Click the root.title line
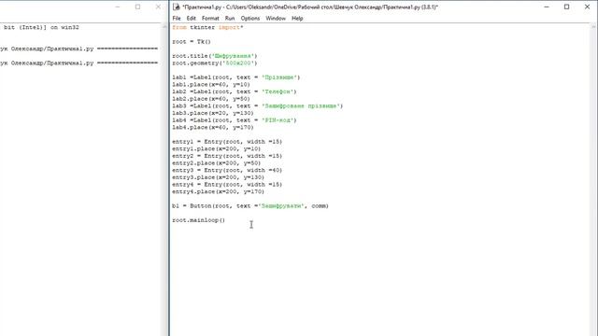This screenshot has height=336, width=598. pyautogui.click(x=214, y=56)
